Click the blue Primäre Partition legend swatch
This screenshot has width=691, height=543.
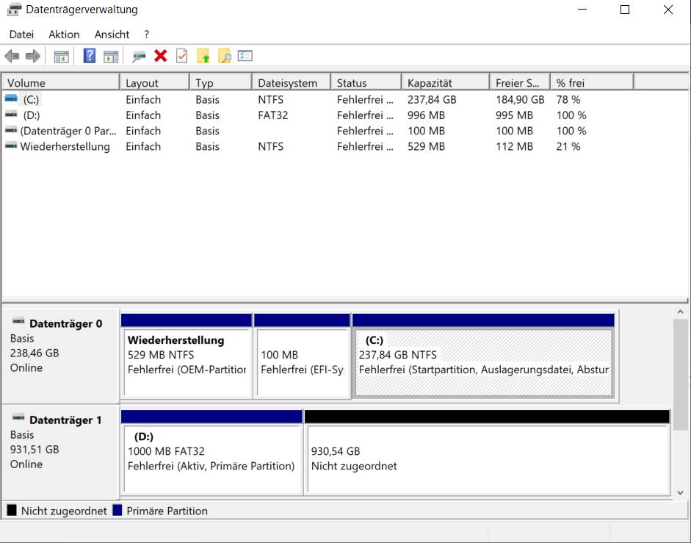(117, 511)
